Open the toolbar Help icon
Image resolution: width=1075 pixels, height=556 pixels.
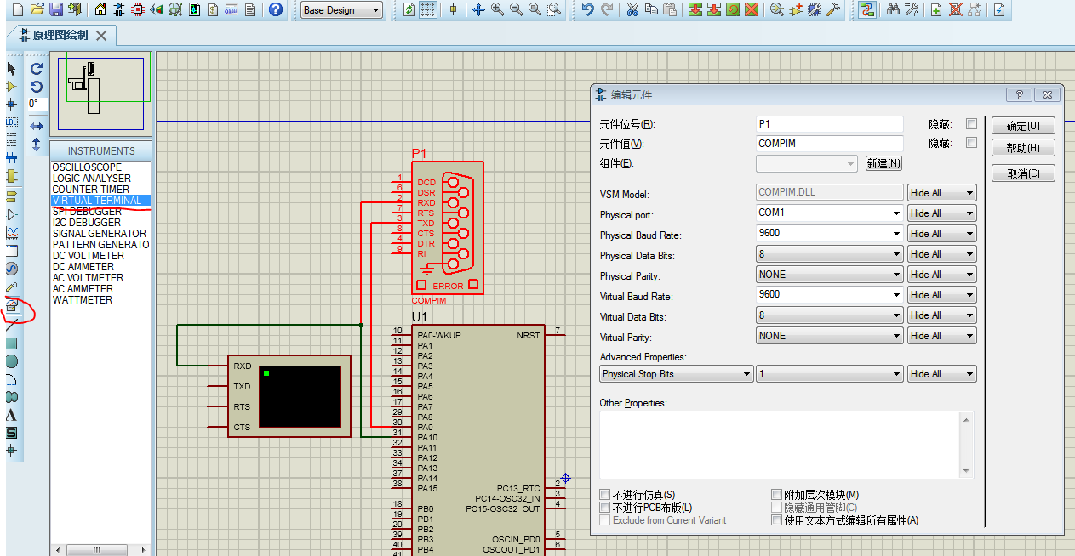(276, 11)
